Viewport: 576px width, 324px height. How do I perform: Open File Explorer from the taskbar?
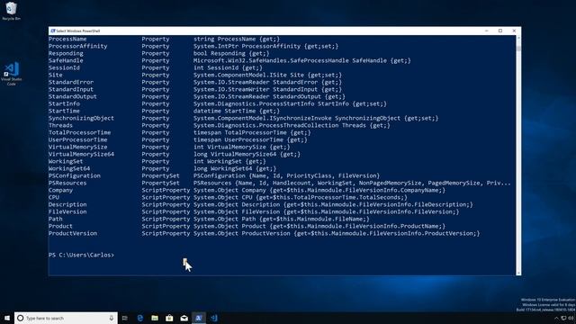click(x=155, y=318)
